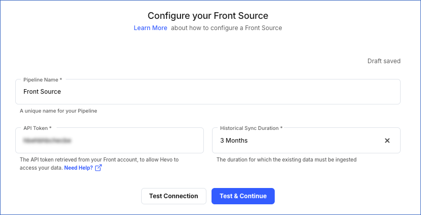Click the Test & Continue button

coord(243,196)
